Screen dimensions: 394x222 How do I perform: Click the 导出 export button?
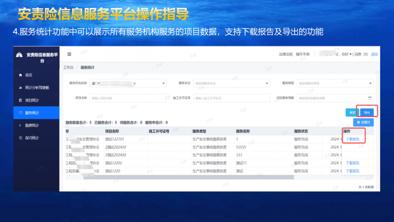pyautogui.click(x=367, y=112)
